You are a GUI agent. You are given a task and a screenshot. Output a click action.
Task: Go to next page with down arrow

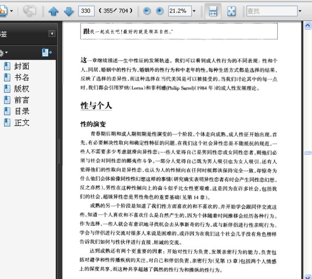pos(69,11)
